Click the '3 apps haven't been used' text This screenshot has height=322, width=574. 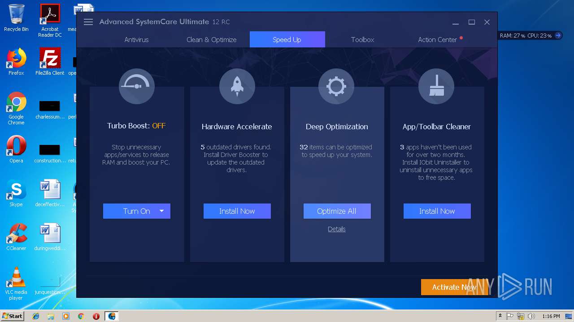click(x=436, y=147)
